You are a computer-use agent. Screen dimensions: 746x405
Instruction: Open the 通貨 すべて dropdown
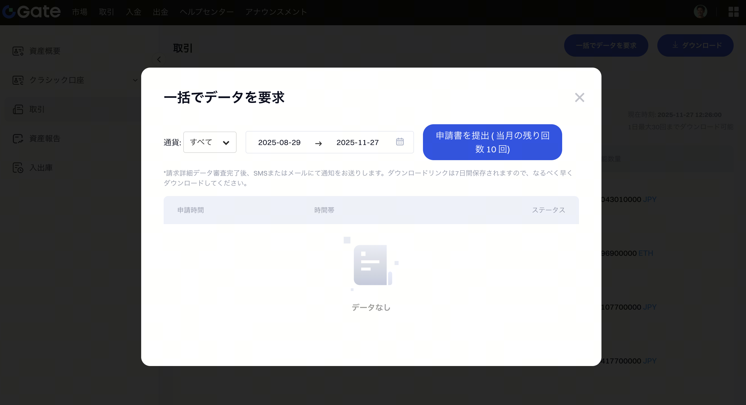tap(210, 142)
